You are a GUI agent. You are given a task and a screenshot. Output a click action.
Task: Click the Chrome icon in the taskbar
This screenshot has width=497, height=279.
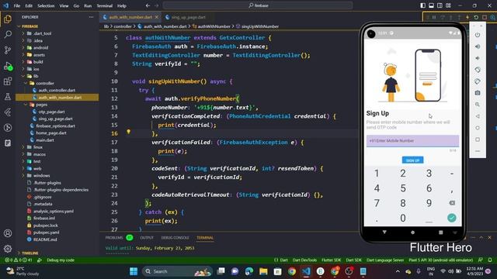[292, 271]
